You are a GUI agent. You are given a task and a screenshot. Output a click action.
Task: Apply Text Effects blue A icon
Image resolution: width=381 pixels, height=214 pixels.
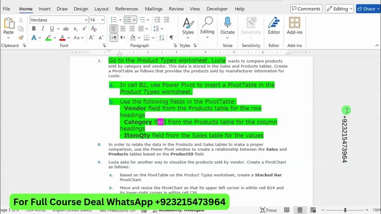tap(34, 38)
